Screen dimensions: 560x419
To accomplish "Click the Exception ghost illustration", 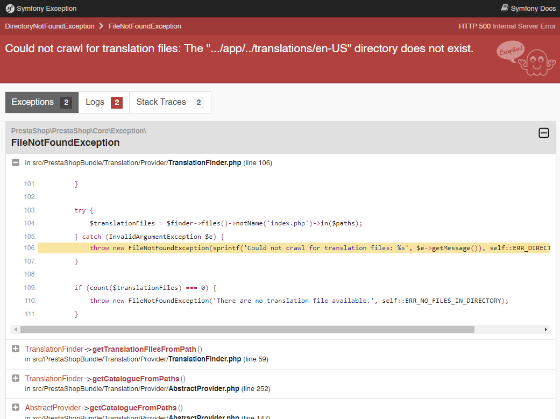I will 526,59.
